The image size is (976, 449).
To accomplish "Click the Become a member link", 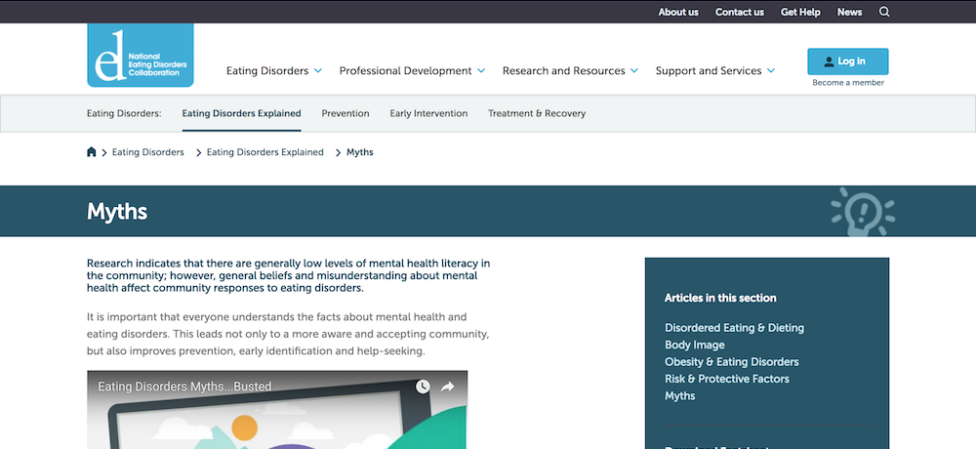I will pos(848,83).
